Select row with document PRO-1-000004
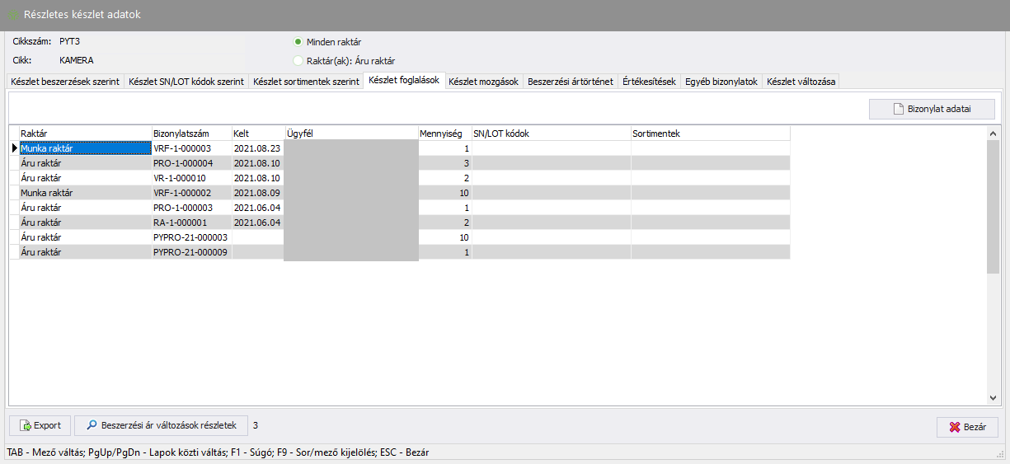Screen dimensions: 1010x464 [182, 163]
